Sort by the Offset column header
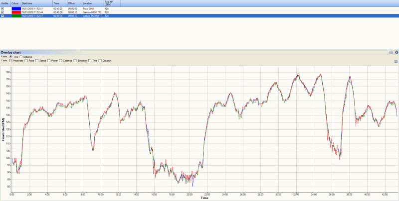Viewport: 399px width, 201px height. (x=75, y=3)
